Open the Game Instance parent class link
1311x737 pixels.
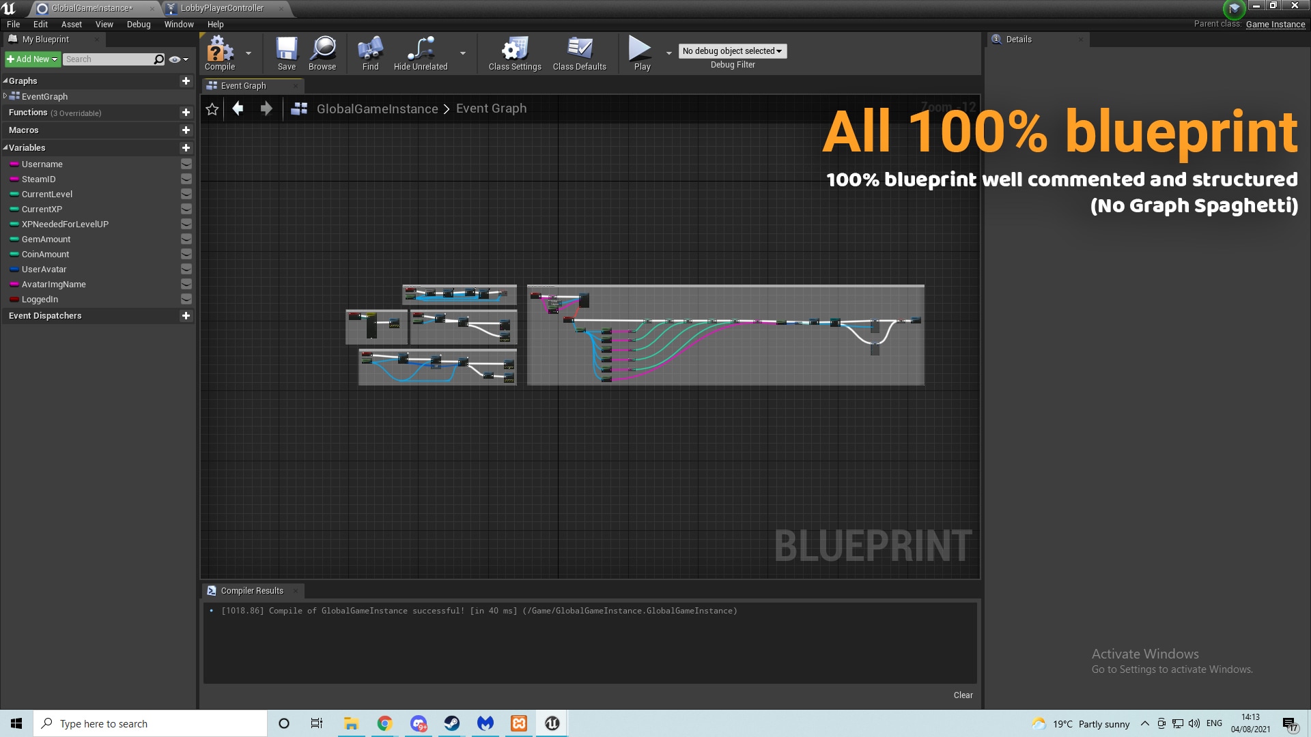click(x=1275, y=25)
